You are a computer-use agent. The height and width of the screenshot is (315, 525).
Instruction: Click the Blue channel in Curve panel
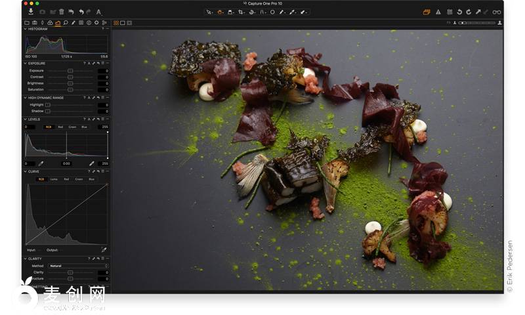pos(91,179)
